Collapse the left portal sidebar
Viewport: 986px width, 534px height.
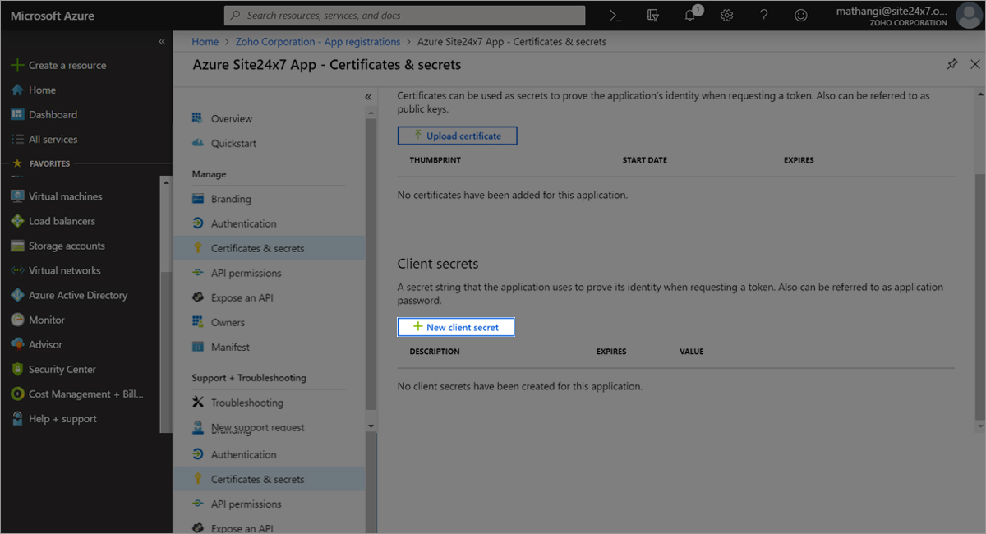[x=162, y=41]
